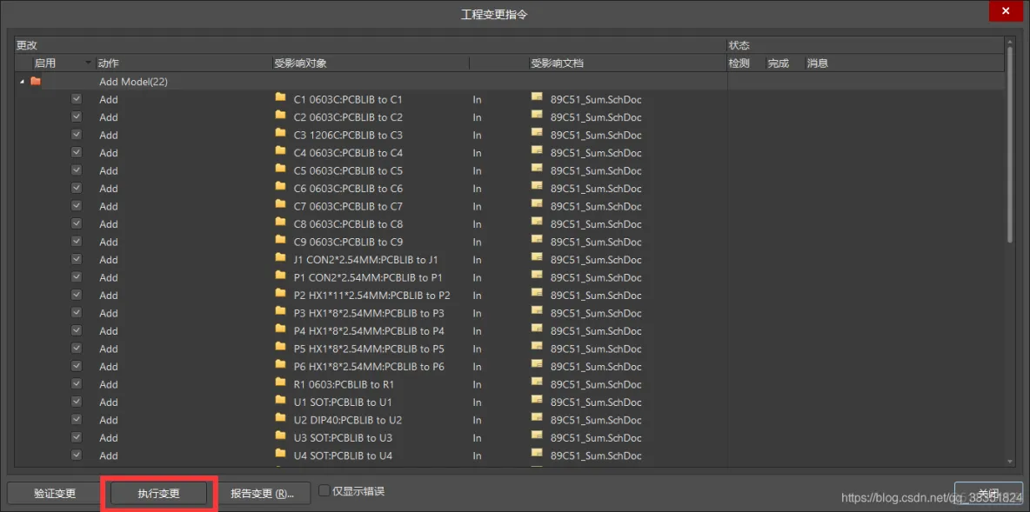The image size is (1030, 512).
Task: Click the folder icon for R1 0603 row
Action: [280, 382]
